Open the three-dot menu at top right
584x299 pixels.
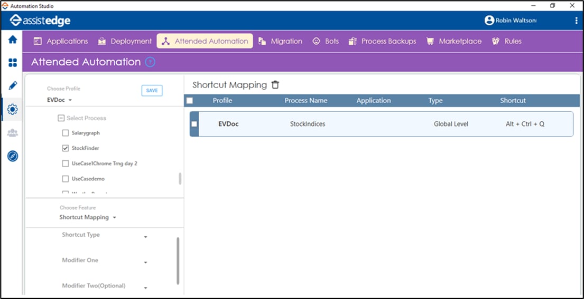coord(576,21)
